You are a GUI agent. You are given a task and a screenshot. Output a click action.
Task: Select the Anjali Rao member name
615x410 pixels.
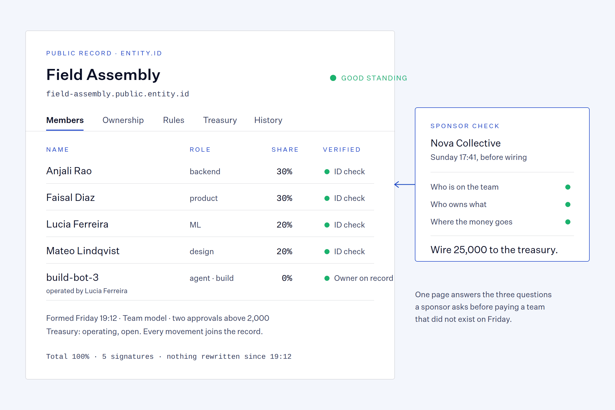(69, 171)
